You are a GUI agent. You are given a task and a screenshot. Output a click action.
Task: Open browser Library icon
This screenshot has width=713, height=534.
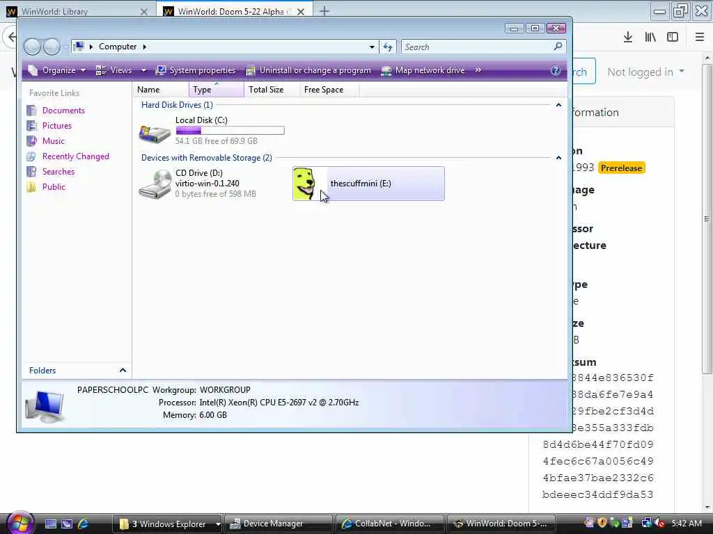click(650, 38)
